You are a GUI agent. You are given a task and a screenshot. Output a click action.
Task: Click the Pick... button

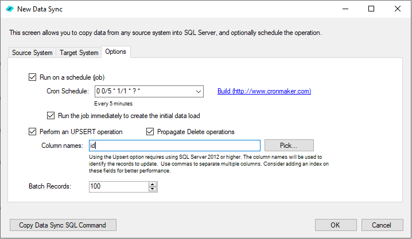point(297,146)
